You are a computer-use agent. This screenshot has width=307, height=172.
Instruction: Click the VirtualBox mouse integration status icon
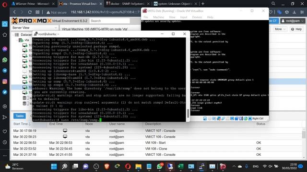click(x=246, y=118)
